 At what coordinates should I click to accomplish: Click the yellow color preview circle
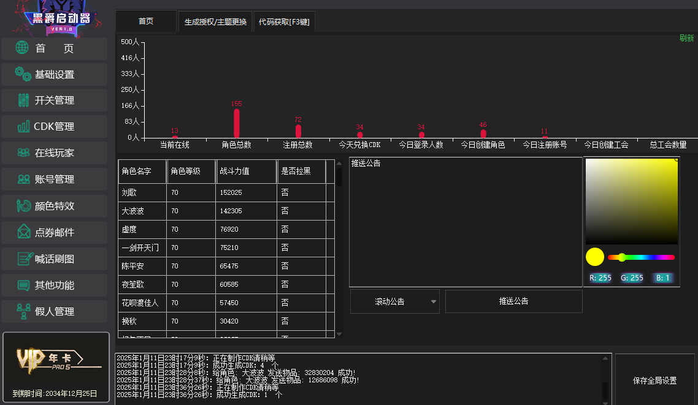click(595, 257)
